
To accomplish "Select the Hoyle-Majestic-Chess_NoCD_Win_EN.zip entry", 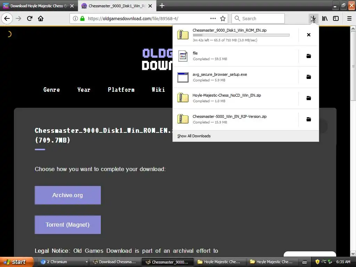I will pos(235,98).
